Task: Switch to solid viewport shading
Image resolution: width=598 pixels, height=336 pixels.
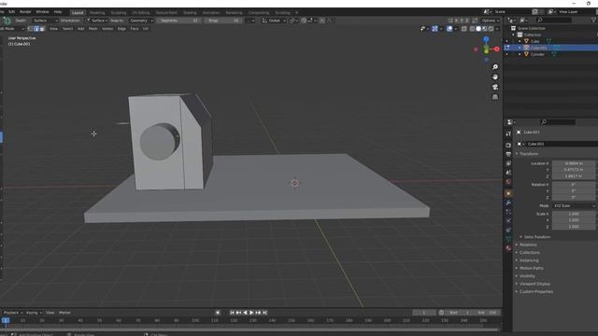Action: click(478, 29)
